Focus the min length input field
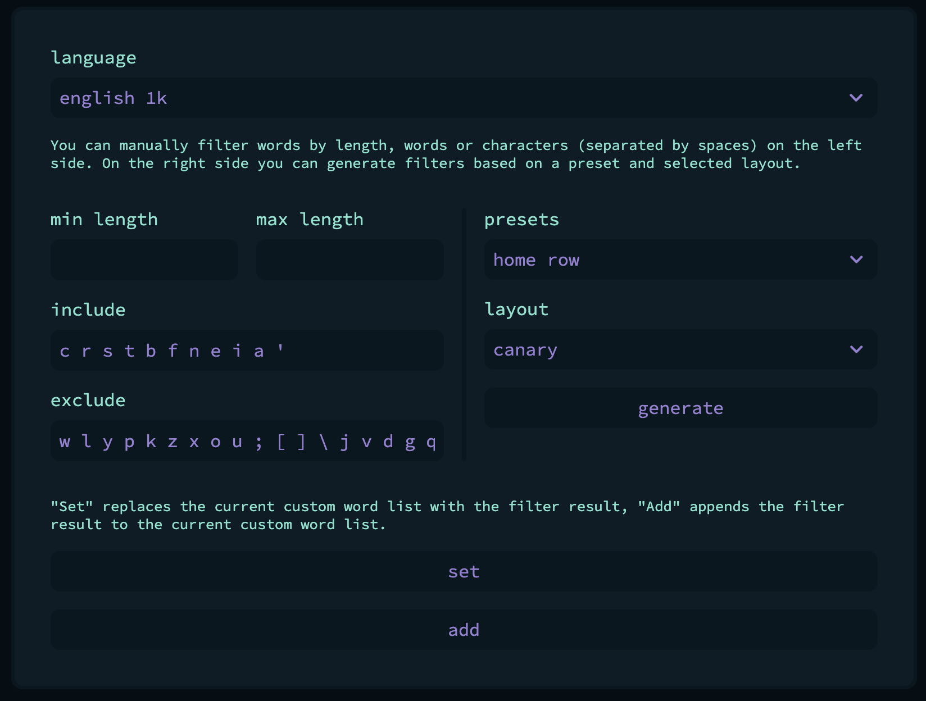This screenshot has height=701, width=926. [144, 260]
